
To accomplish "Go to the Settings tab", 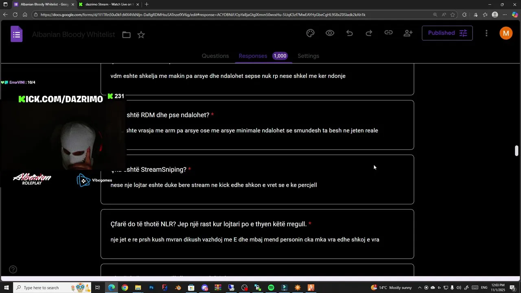I will 309,56.
